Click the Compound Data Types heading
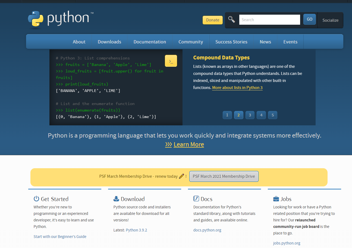Image resolution: width=352 pixels, height=248 pixels. tap(221, 58)
